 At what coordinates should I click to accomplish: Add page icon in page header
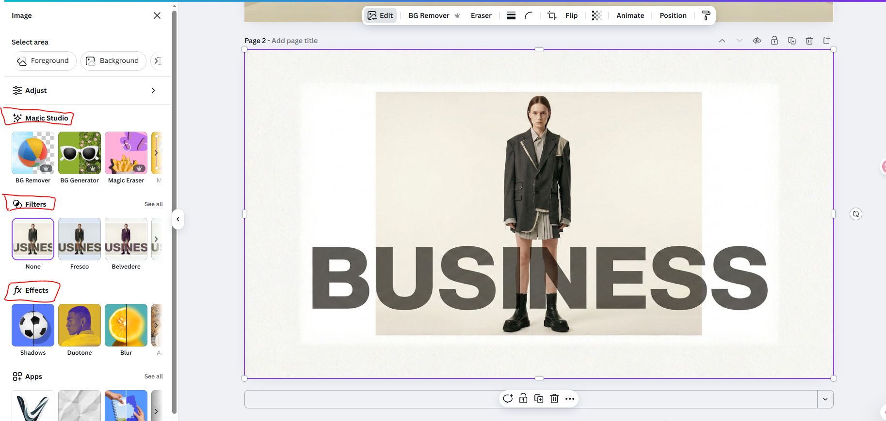(x=827, y=41)
